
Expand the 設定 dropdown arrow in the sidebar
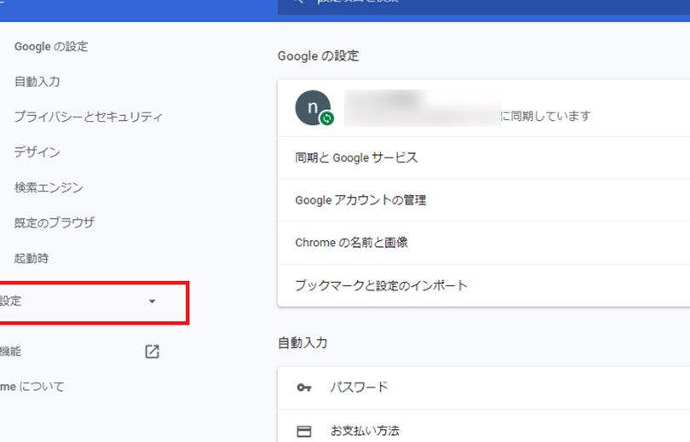tap(152, 301)
